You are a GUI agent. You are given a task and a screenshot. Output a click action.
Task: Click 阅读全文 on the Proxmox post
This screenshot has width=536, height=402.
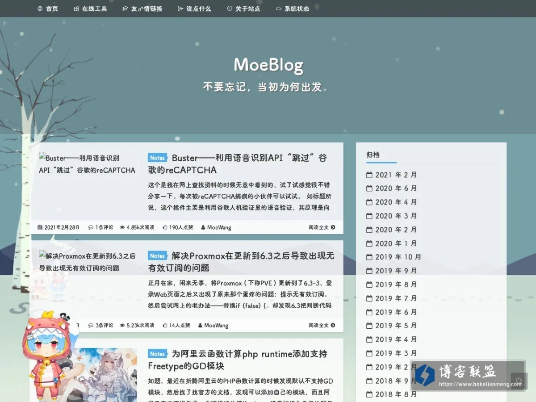pyautogui.click(x=318, y=325)
